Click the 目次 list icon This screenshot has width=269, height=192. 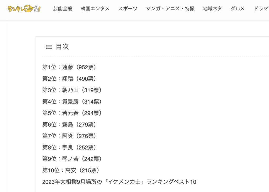[49, 47]
